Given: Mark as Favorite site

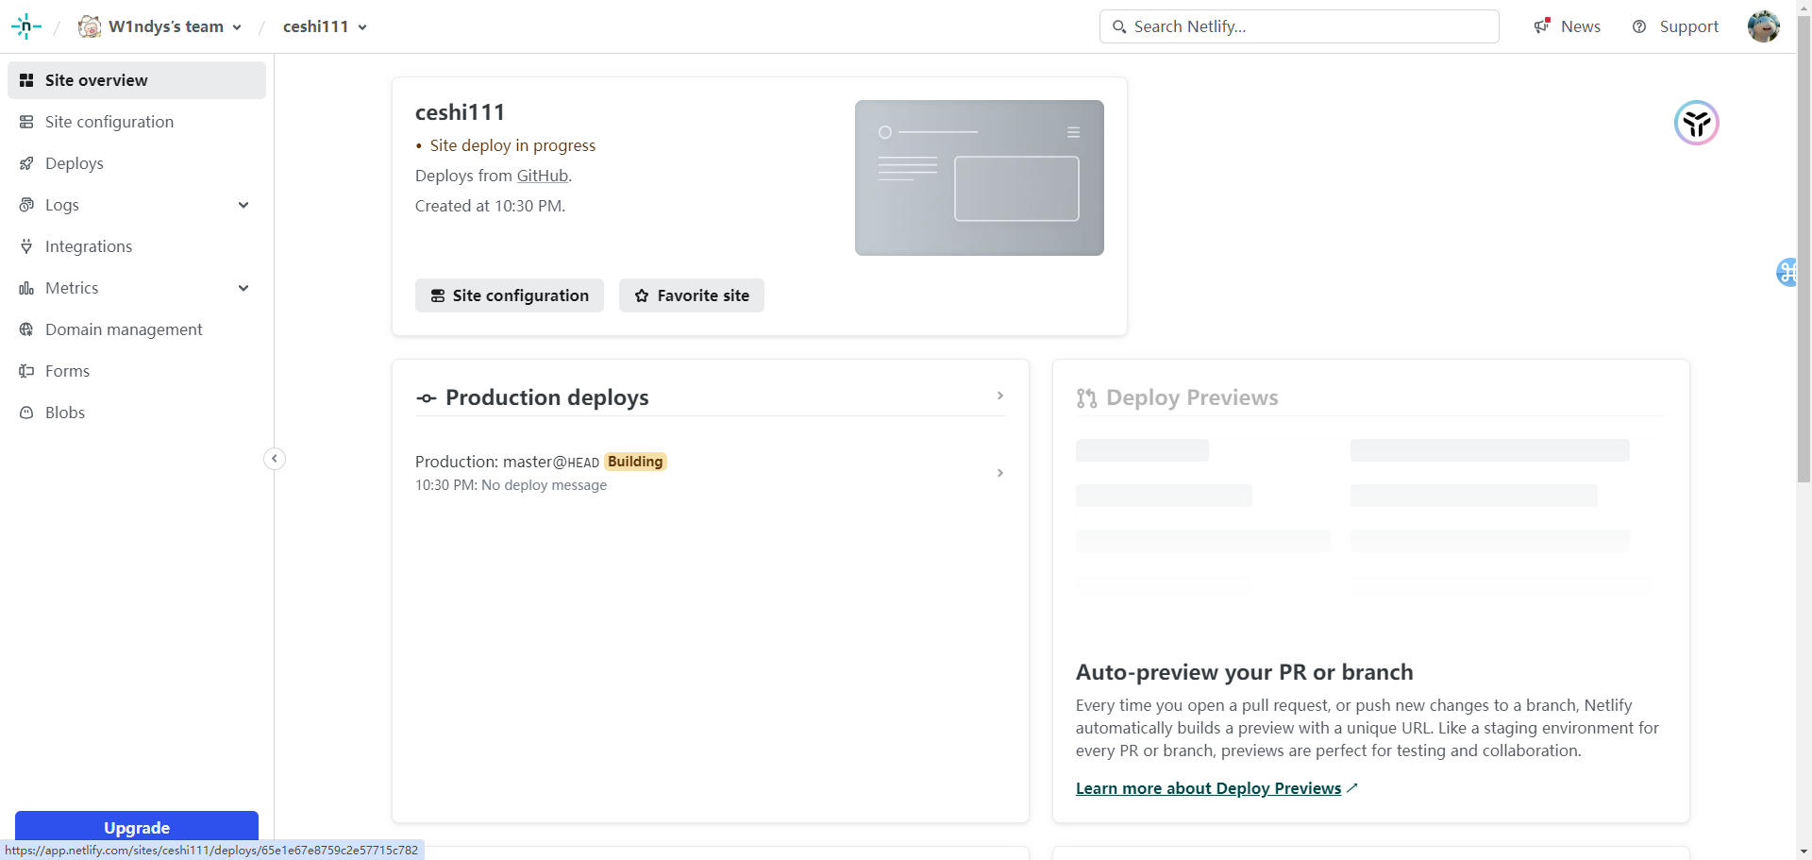Looking at the screenshot, I should [692, 295].
